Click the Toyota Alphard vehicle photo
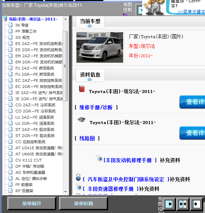Viewport: 205px width, 213px height. [100, 47]
